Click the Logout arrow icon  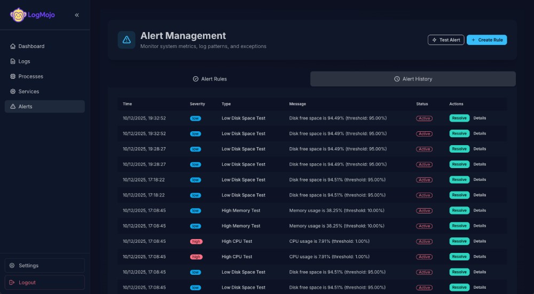click(x=12, y=282)
